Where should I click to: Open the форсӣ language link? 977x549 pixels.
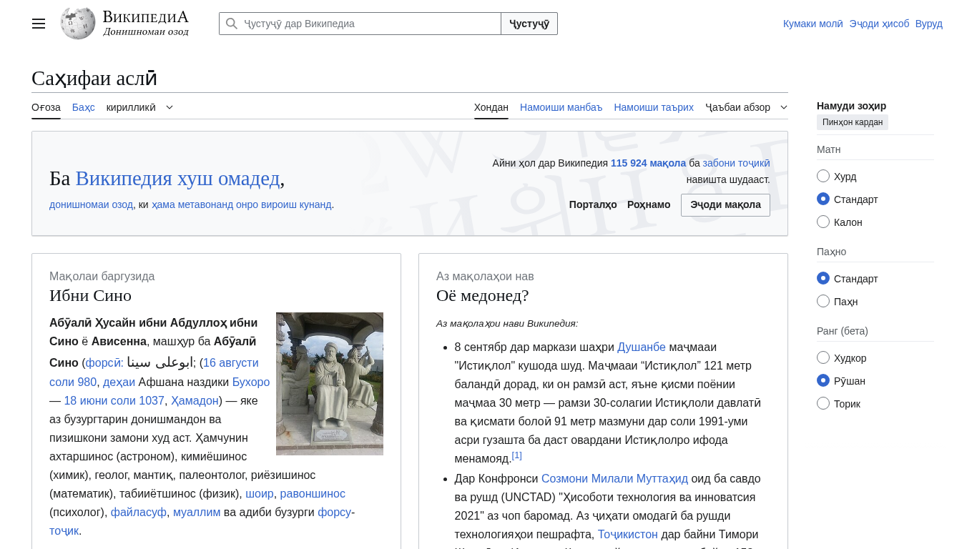(104, 363)
